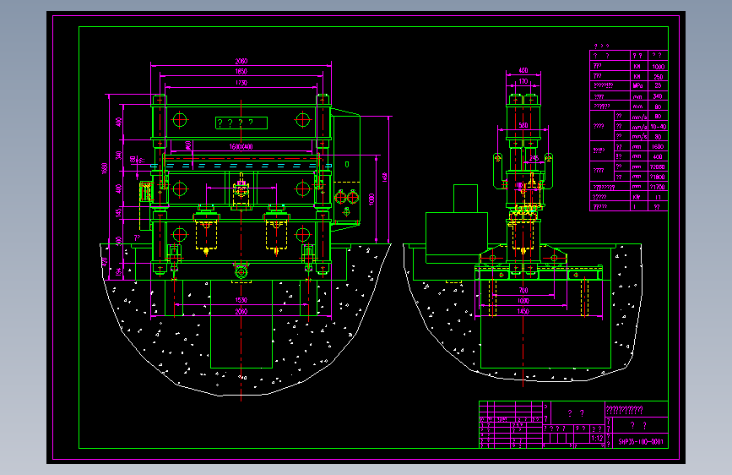The height and width of the screenshot is (475, 732).
Task: Select the 1680 vertical height dimension
Action: click(105, 168)
